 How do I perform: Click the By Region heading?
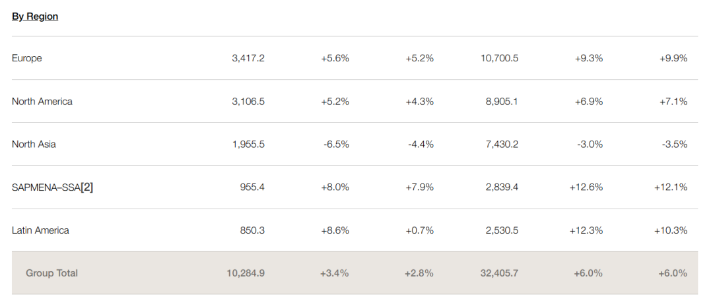click(35, 16)
